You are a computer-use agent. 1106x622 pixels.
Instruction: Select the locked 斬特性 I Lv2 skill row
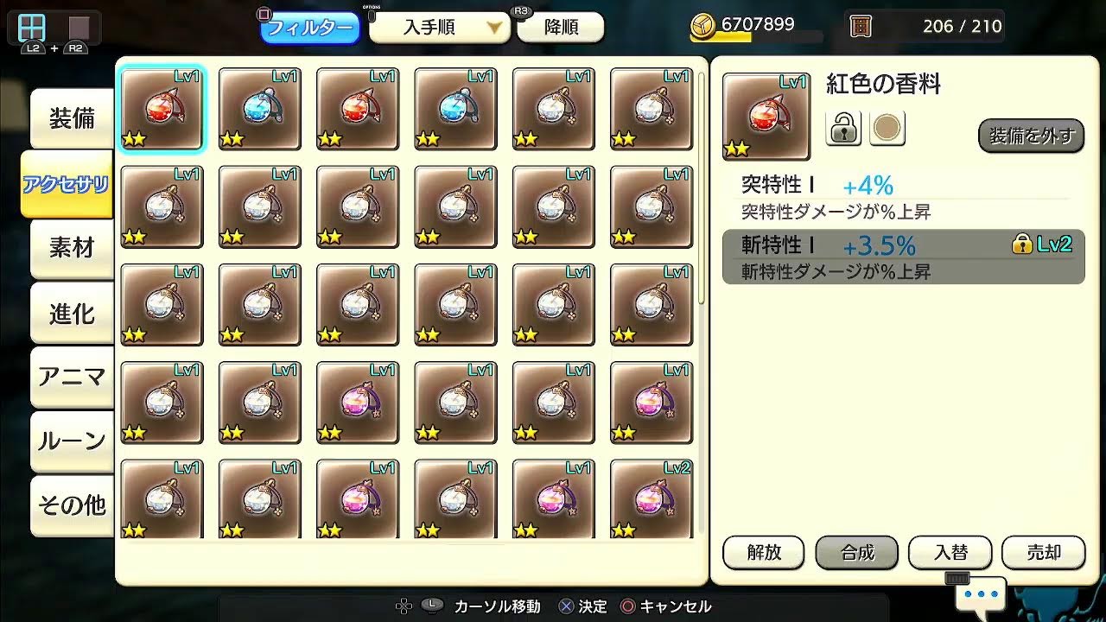(x=903, y=257)
